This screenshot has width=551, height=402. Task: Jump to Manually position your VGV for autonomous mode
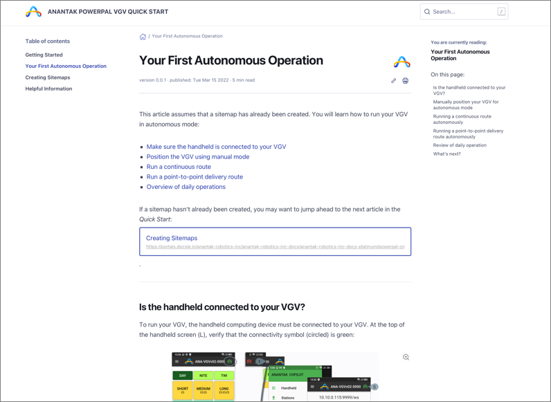[466, 104]
